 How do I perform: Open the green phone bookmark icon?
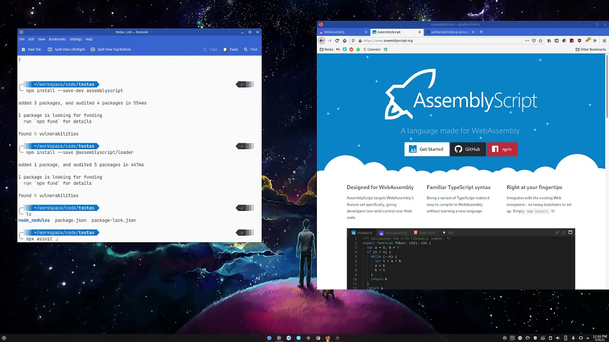point(386,49)
